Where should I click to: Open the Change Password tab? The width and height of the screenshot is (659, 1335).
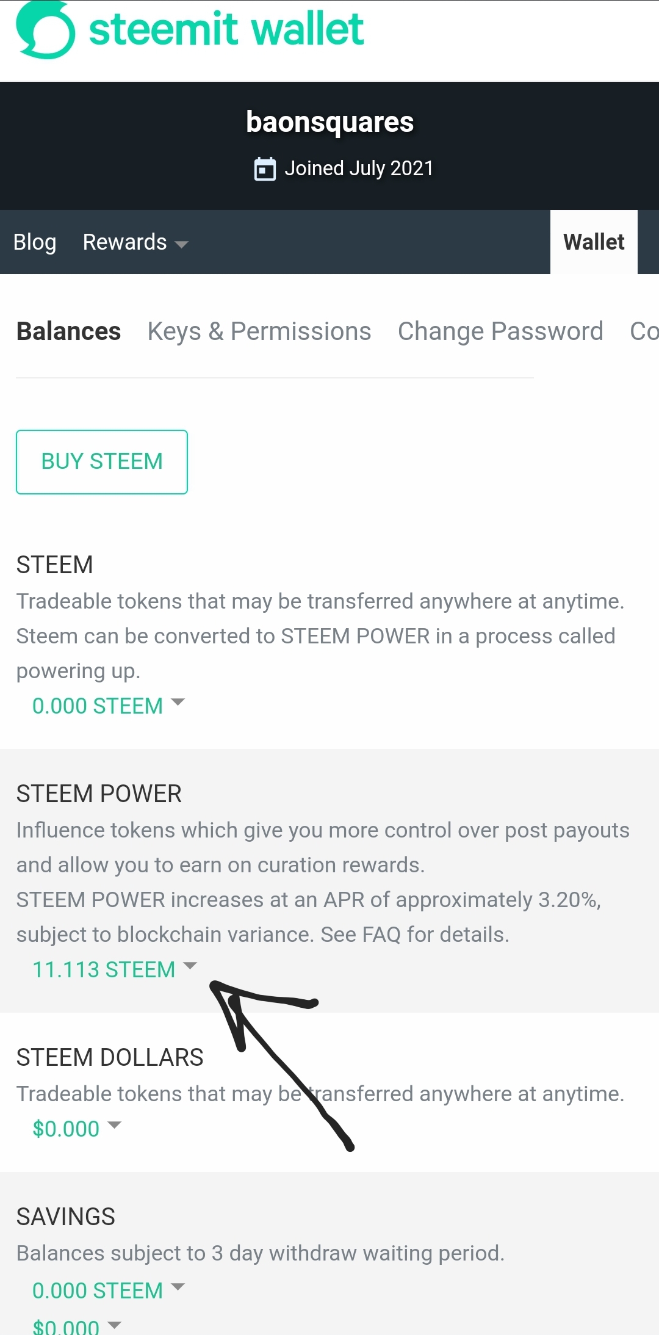click(x=500, y=331)
